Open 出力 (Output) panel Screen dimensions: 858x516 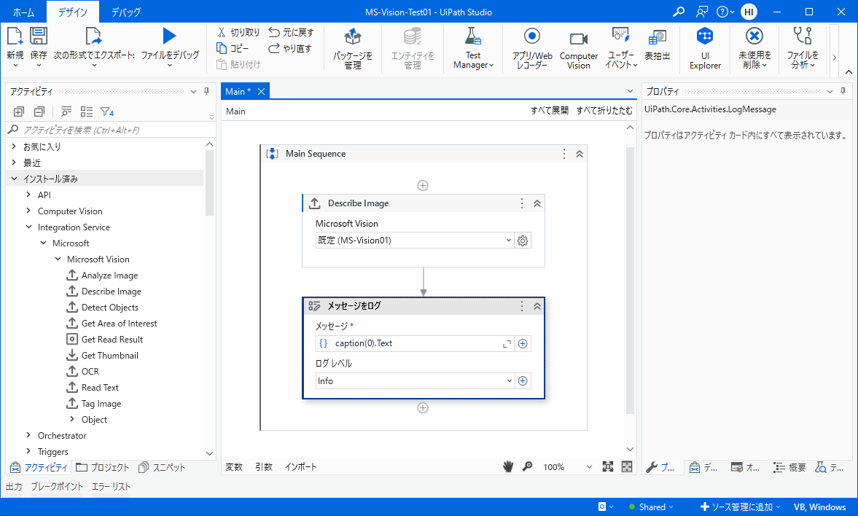pos(15,486)
